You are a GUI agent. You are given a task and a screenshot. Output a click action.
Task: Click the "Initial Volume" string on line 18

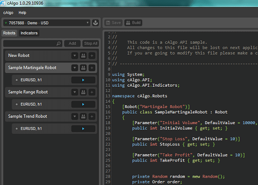[x=180, y=123]
